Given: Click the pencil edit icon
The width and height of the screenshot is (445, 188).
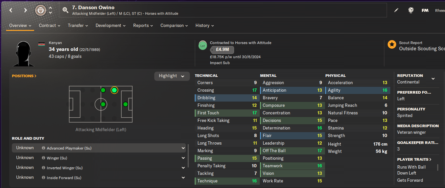Looking at the screenshot, I should pos(396,10).
